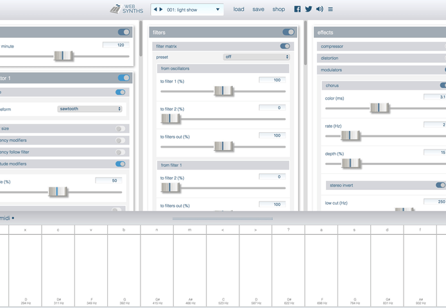The width and height of the screenshot is (446, 308).
Task: Click the Twitter bird icon
Action: tap(309, 9)
